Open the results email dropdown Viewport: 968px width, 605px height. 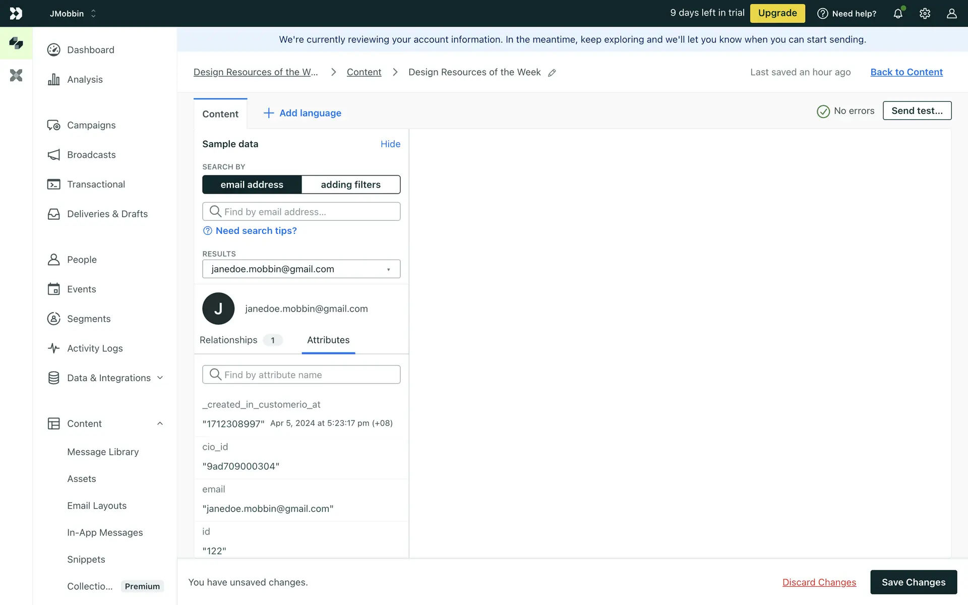pos(301,269)
